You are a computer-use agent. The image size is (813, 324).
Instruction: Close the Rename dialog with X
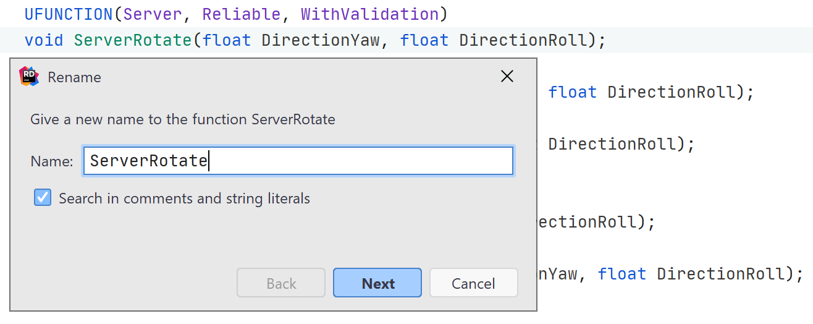tap(507, 76)
